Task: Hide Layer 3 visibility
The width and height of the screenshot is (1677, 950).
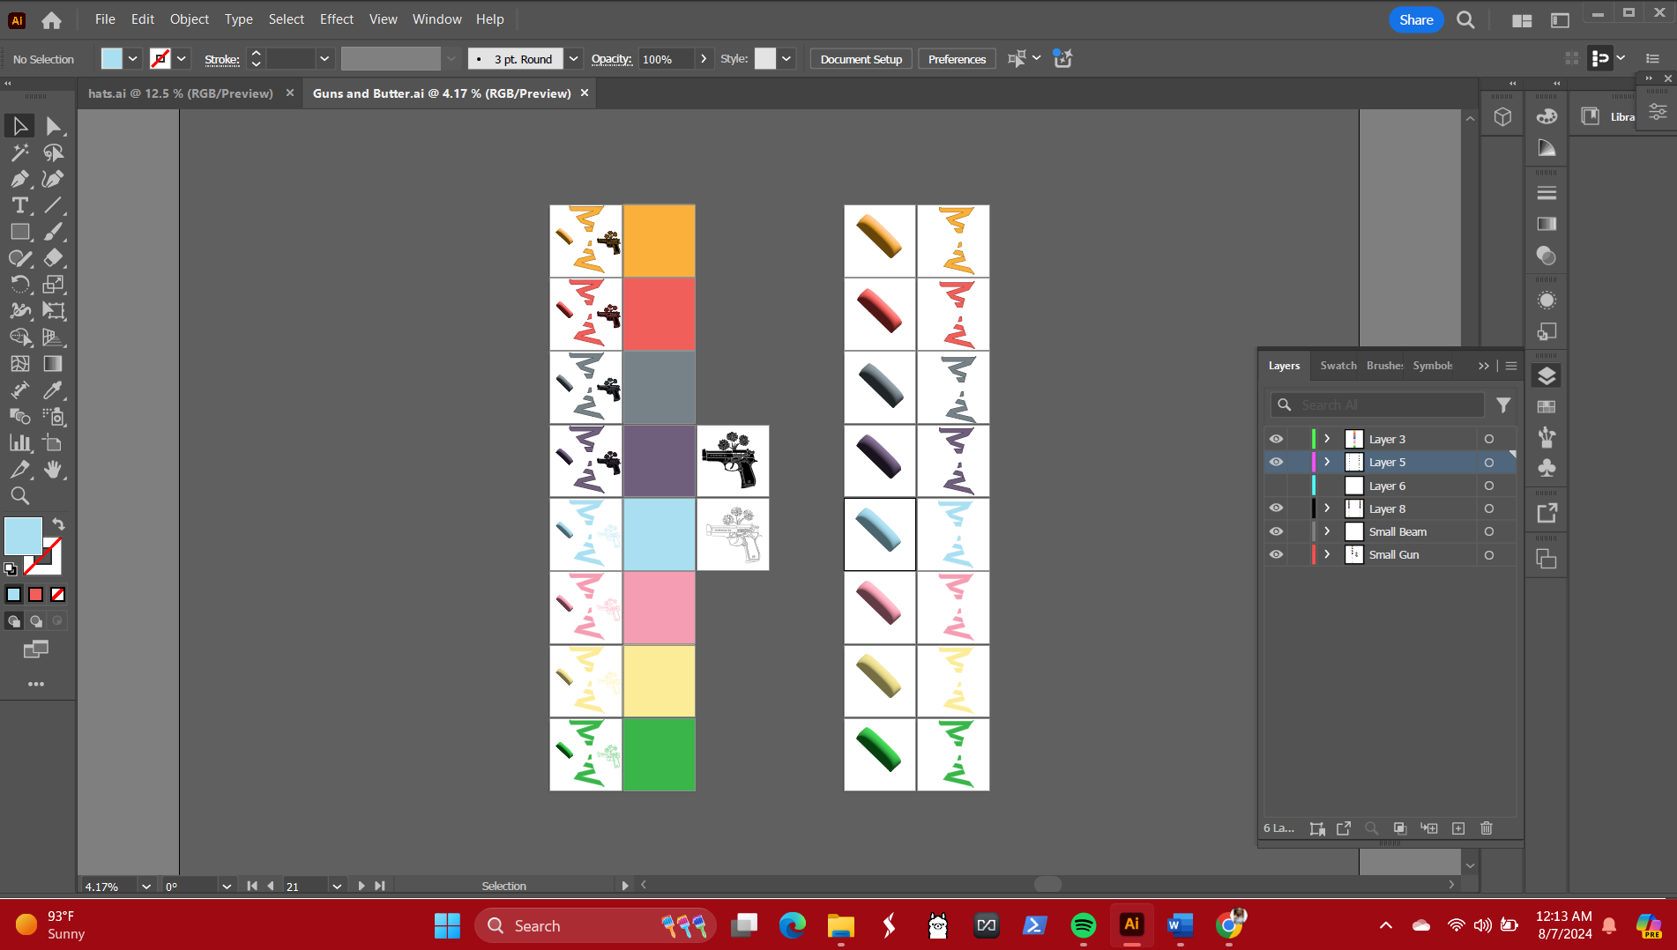Action: pyautogui.click(x=1276, y=439)
